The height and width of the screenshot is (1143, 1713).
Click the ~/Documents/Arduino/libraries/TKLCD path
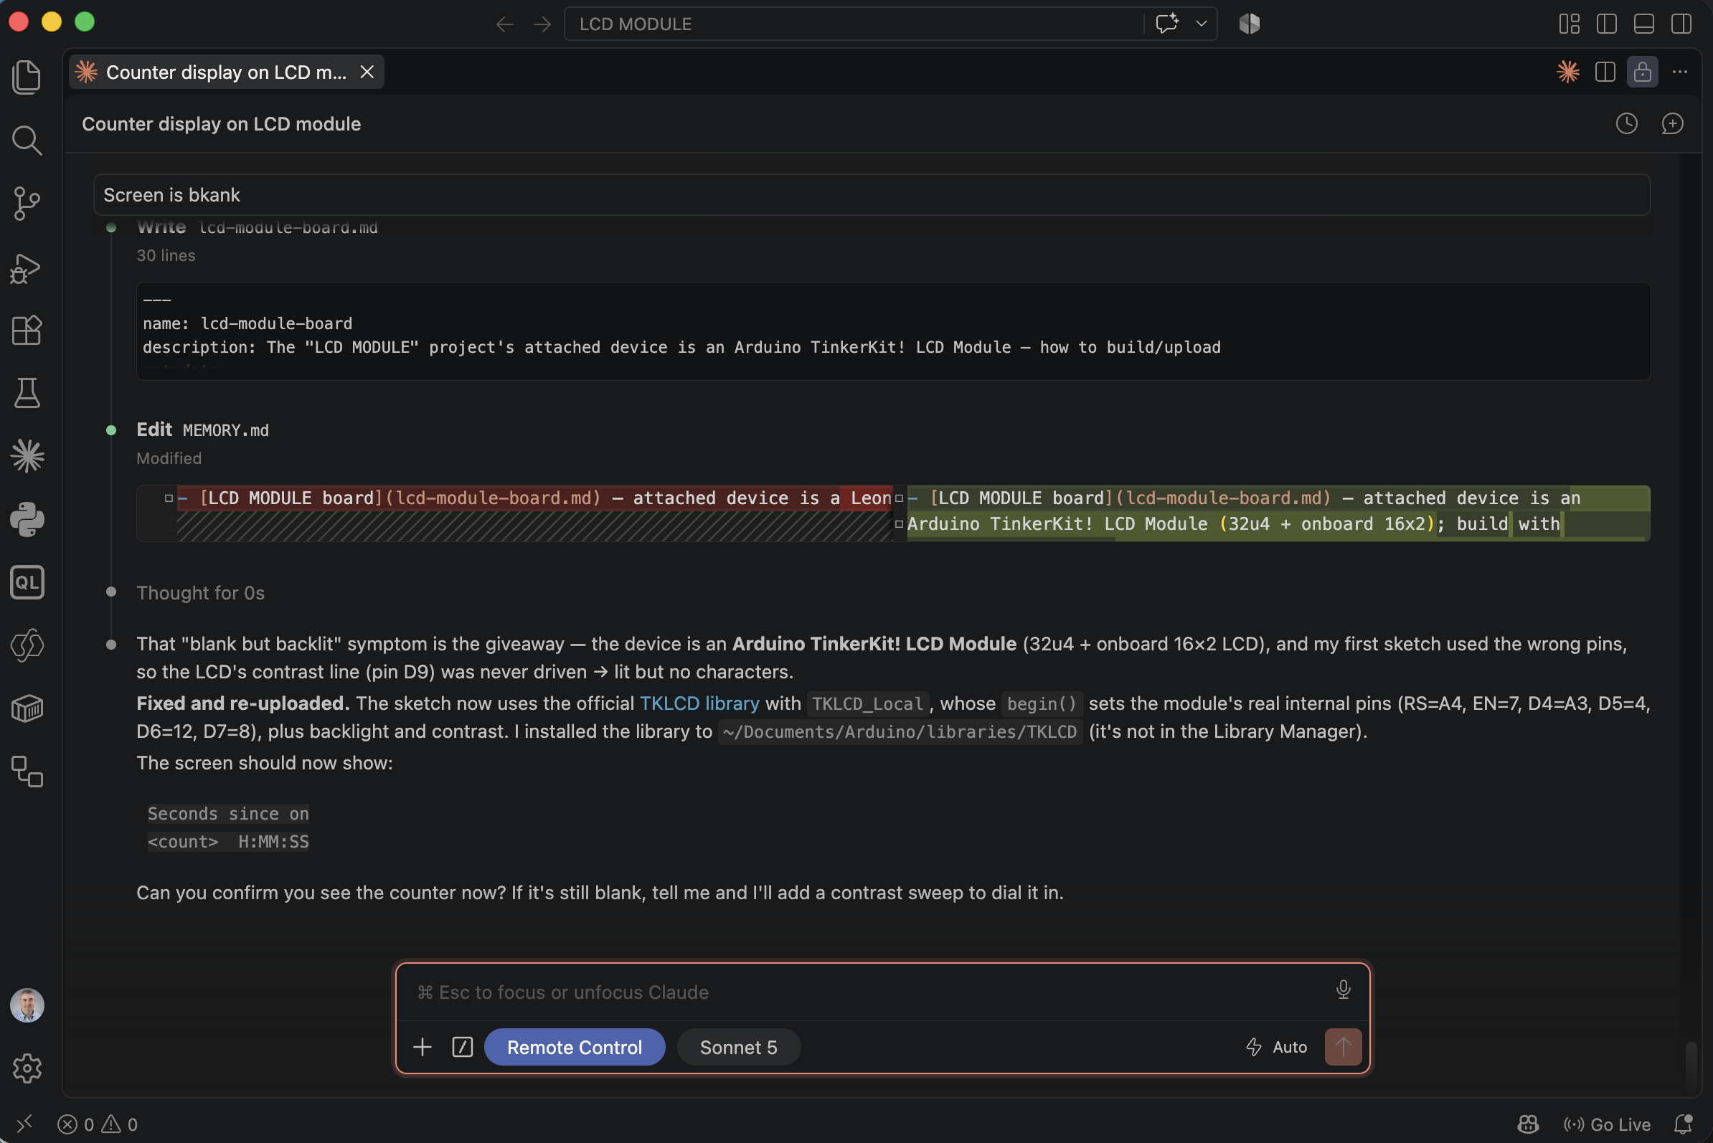coord(900,731)
